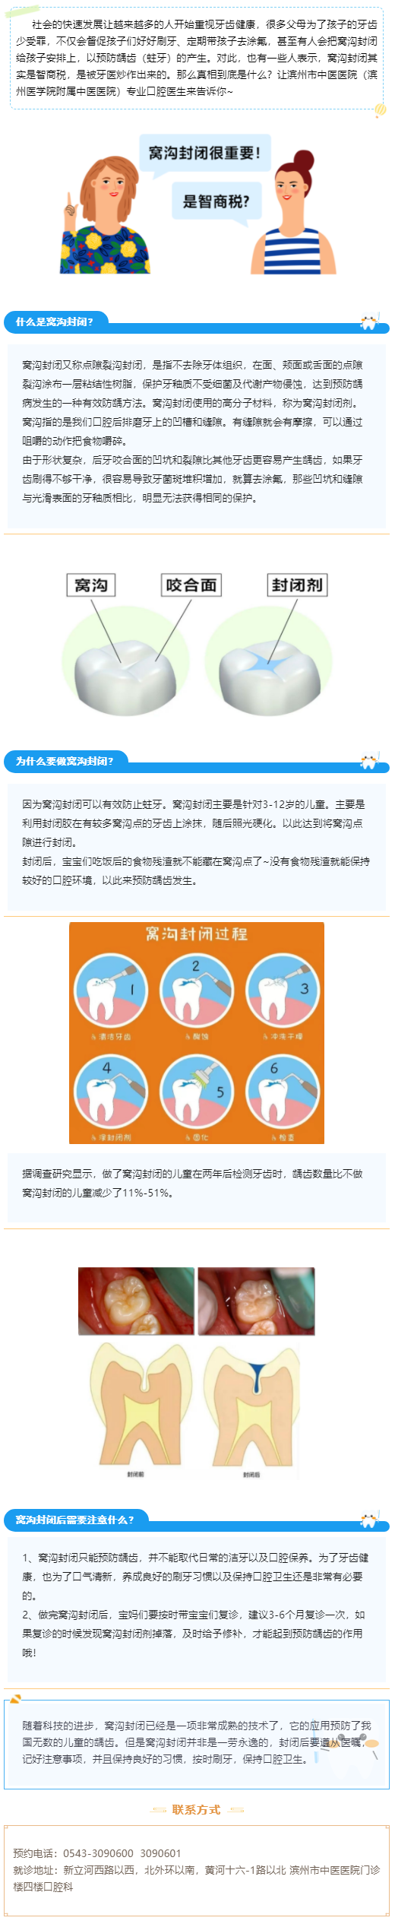This screenshot has height=1924, width=395.
Task: Open the tooth photo with green instrument
Action: pos(256,1301)
